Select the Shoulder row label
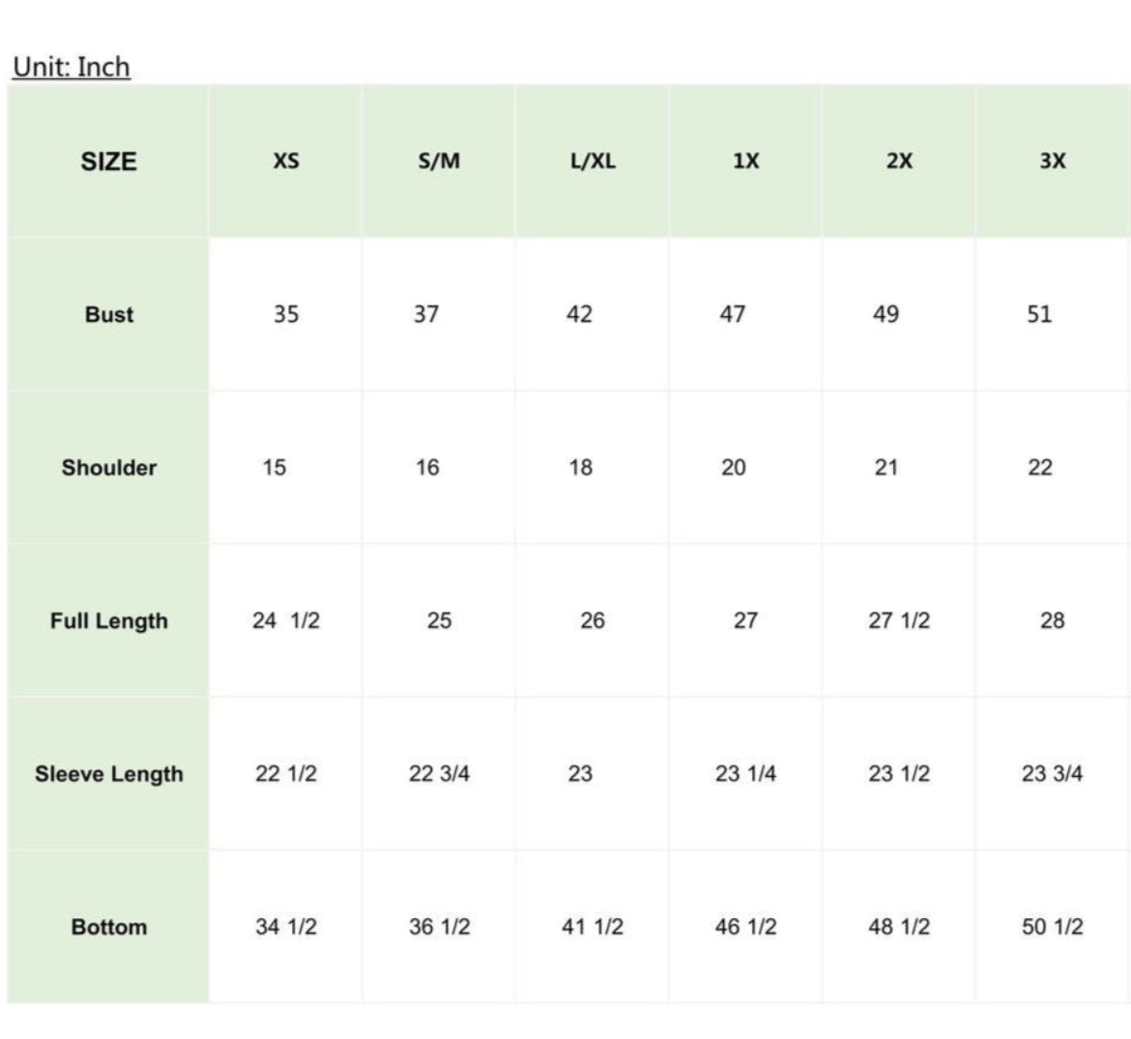Viewport: 1131px width, 1039px height. [x=109, y=468]
